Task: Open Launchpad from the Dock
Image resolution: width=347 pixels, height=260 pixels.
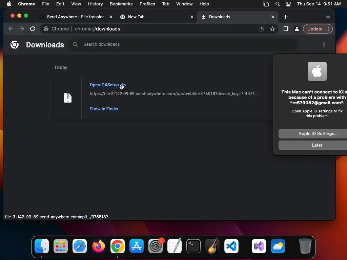Action: tap(61, 246)
